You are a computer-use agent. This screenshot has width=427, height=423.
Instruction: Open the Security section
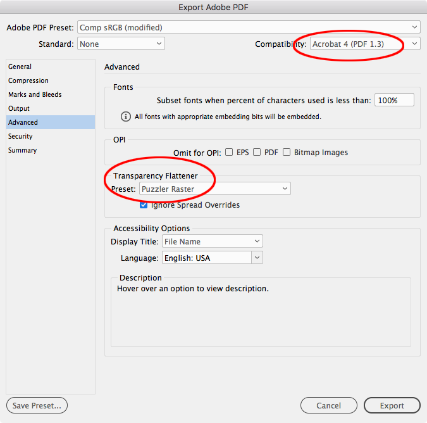coord(51,136)
